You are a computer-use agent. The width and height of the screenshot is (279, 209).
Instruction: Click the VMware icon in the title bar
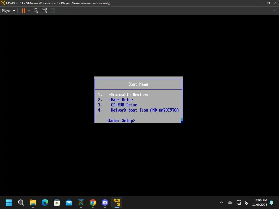(x=3, y=3)
